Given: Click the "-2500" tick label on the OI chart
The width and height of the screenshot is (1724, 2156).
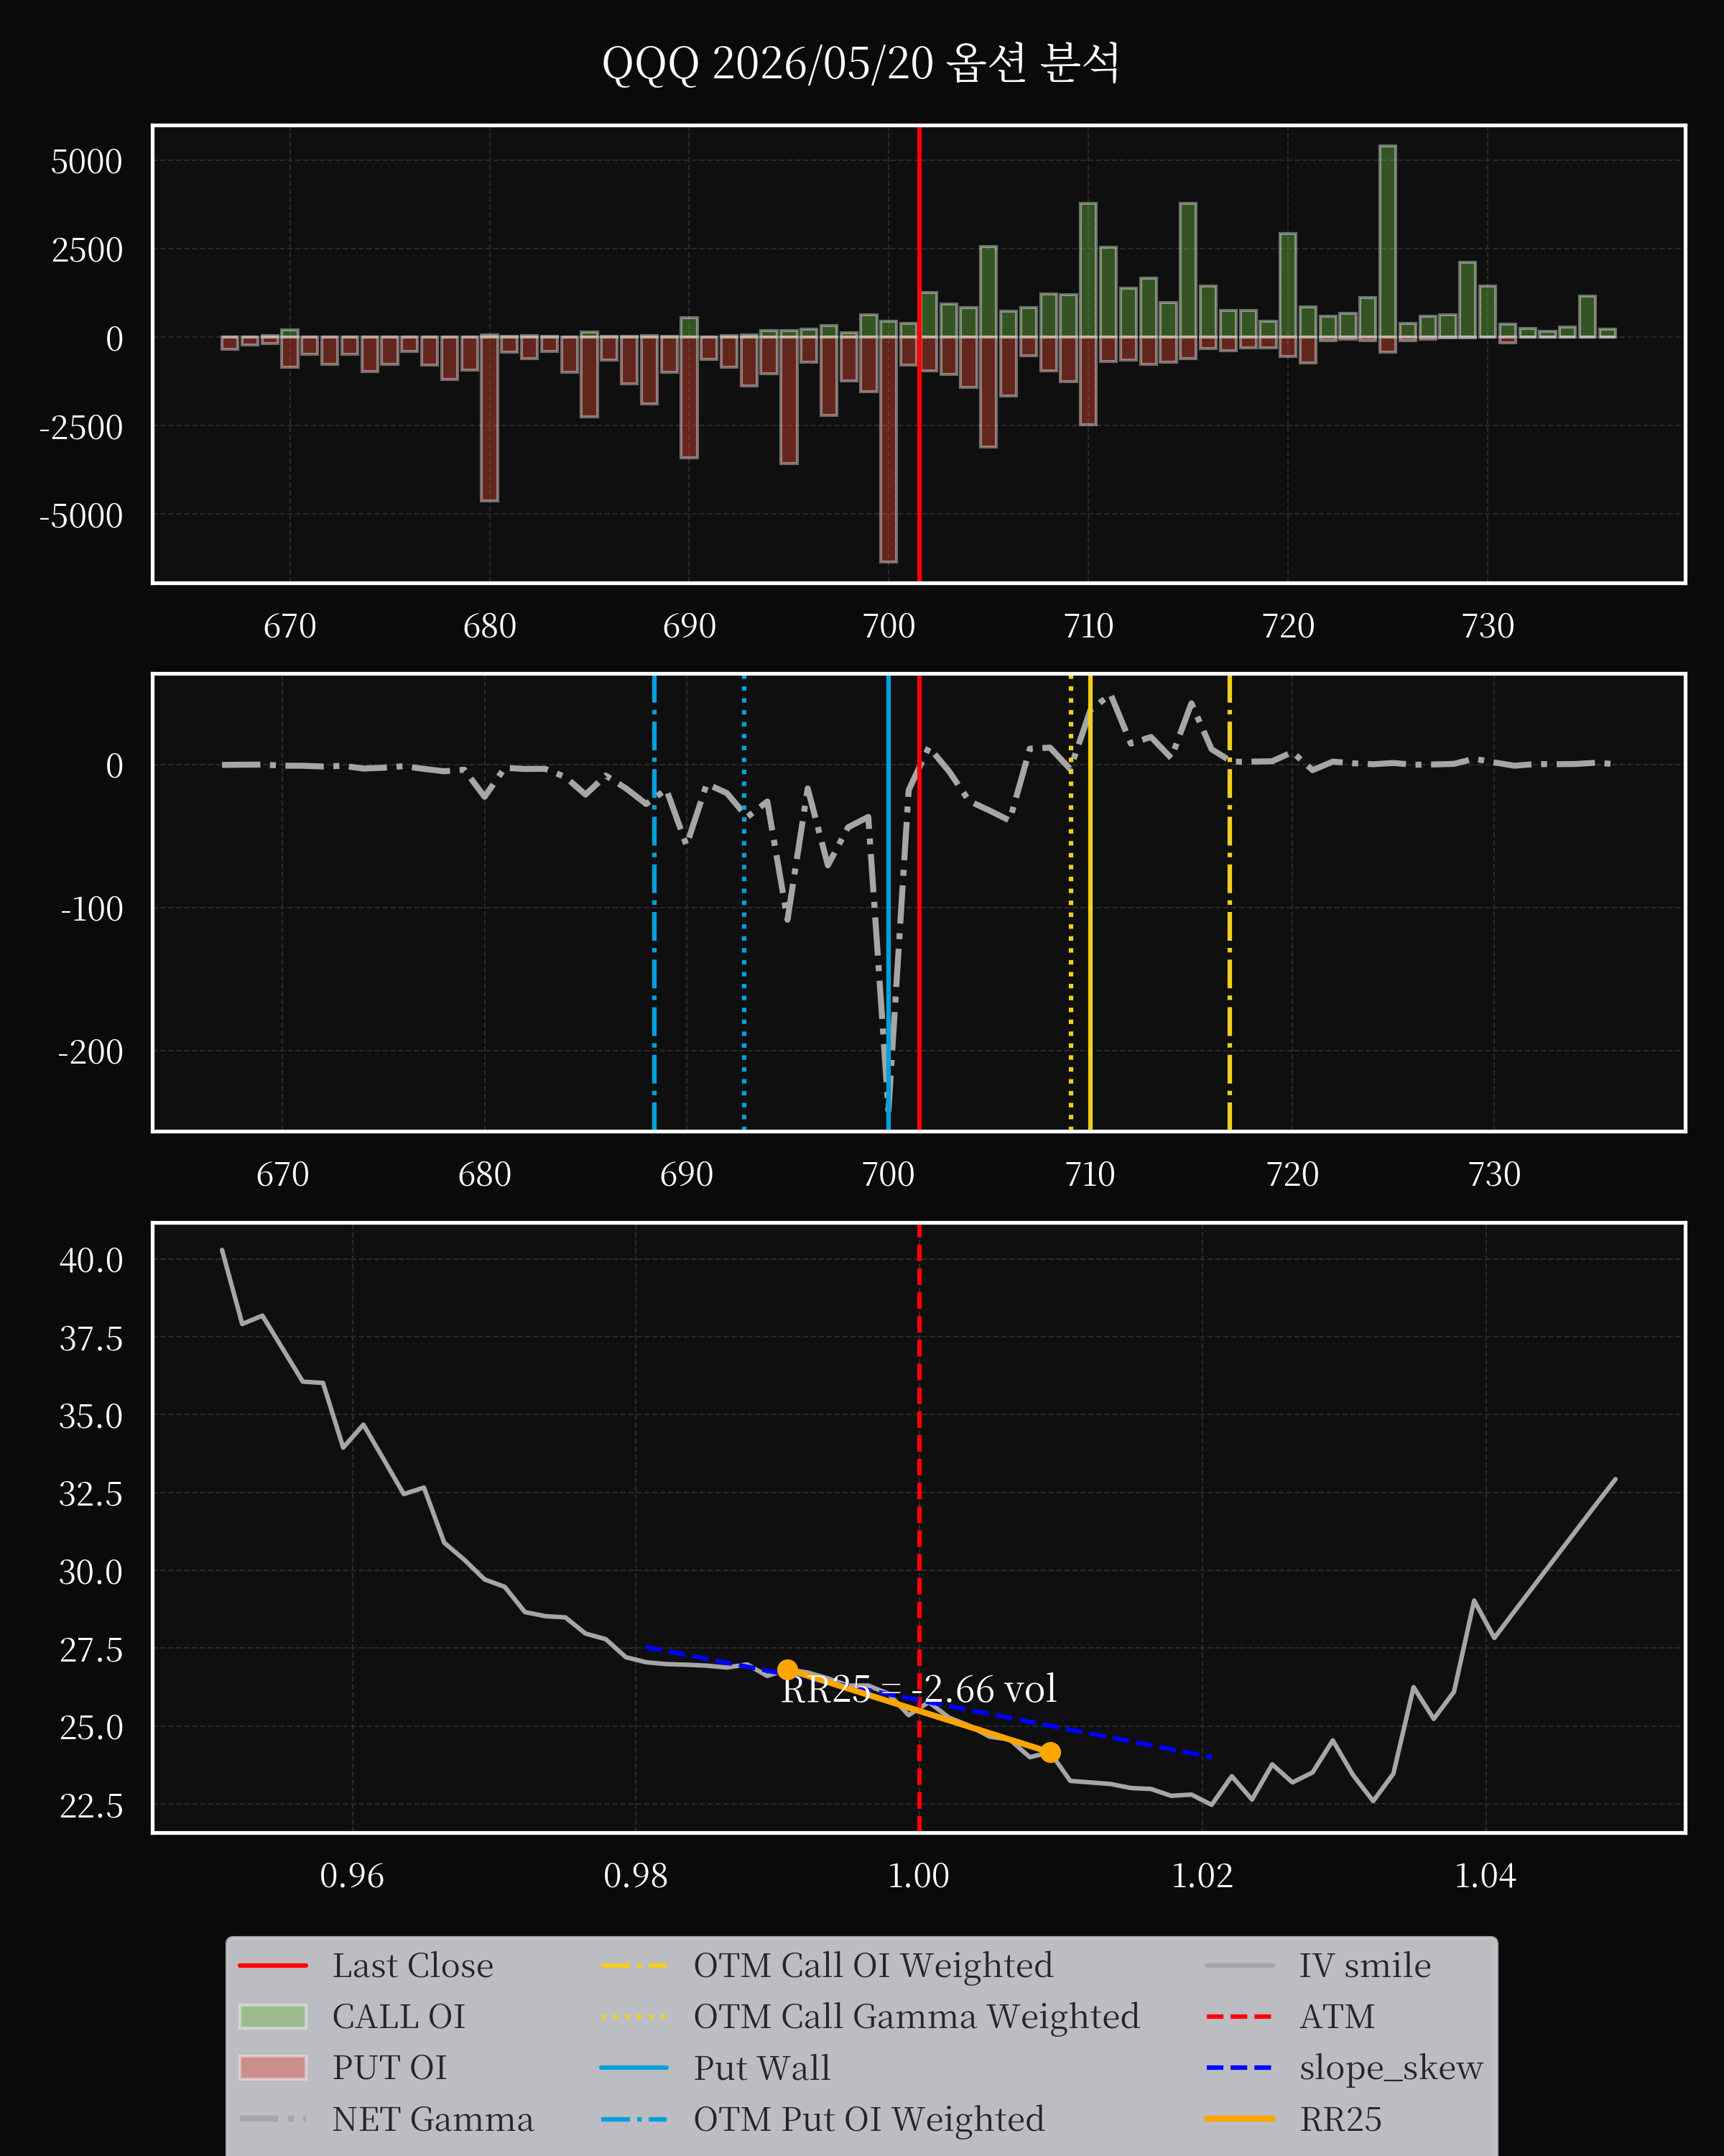Looking at the screenshot, I should tap(81, 427).
